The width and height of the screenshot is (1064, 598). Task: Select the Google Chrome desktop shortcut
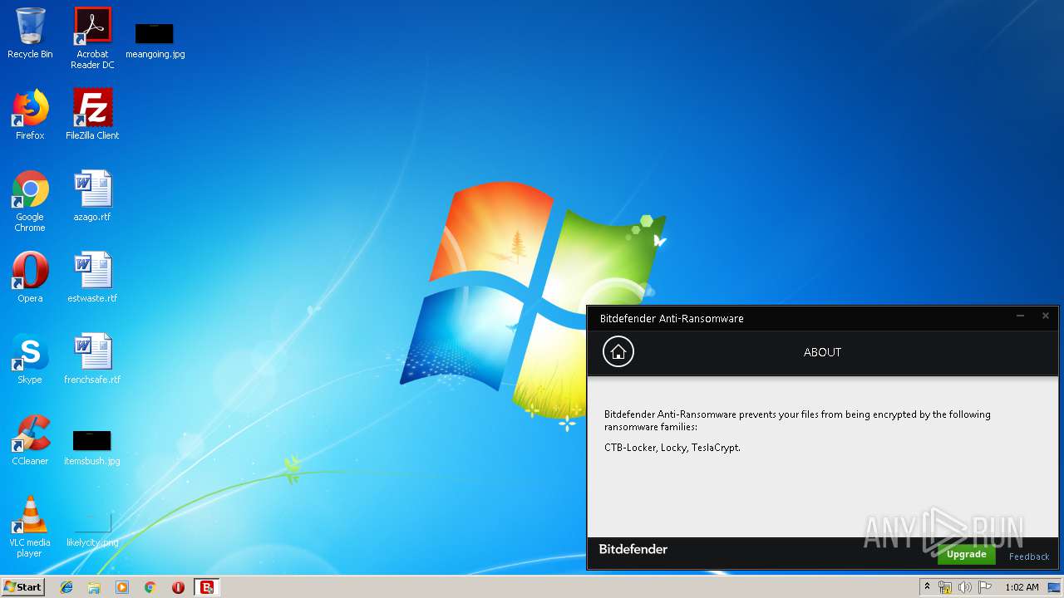30,201
